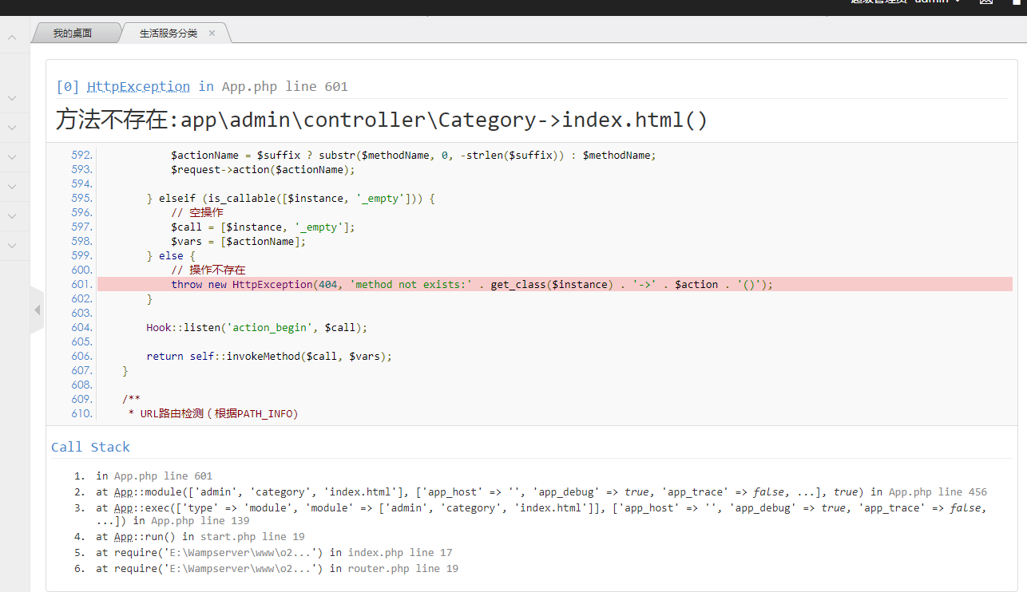Switch to the 我的桌面 tab
The width and height of the screenshot is (1027, 592).
click(x=73, y=33)
